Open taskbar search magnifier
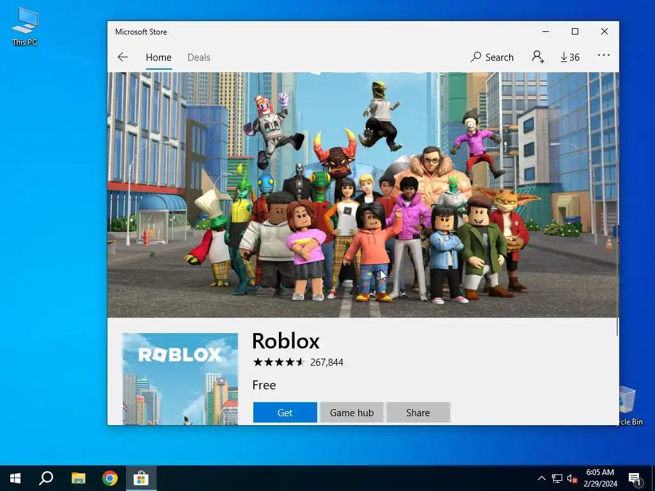 click(x=46, y=478)
